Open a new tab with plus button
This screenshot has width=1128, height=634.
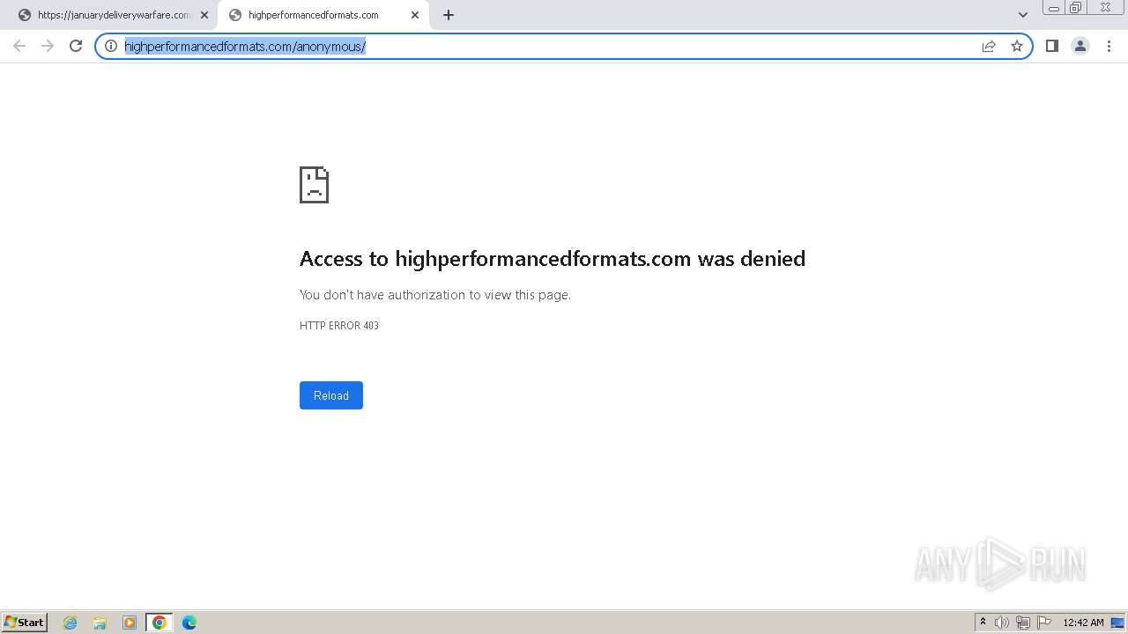click(x=449, y=15)
